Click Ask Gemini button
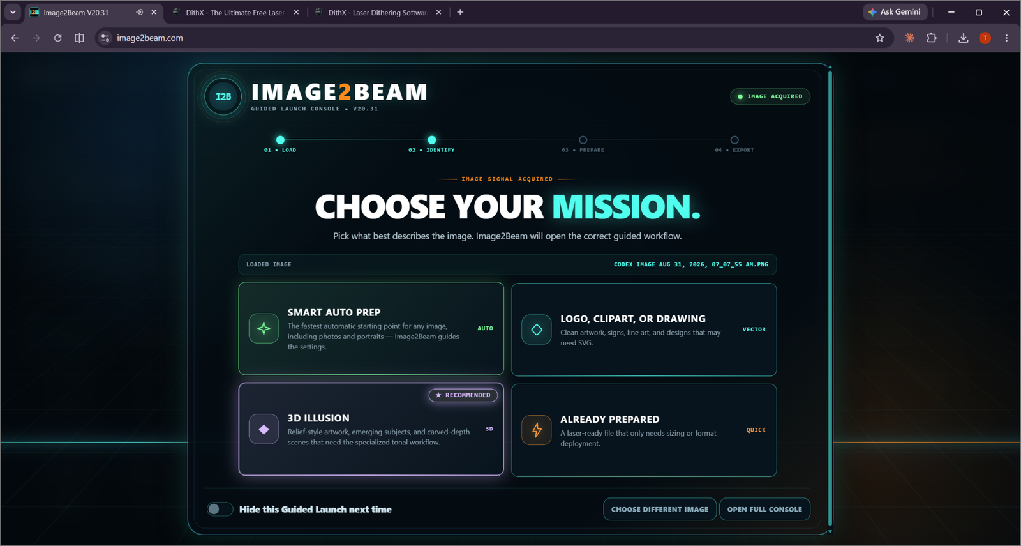Viewport: 1021px width, 546px height. pos(895,12)
